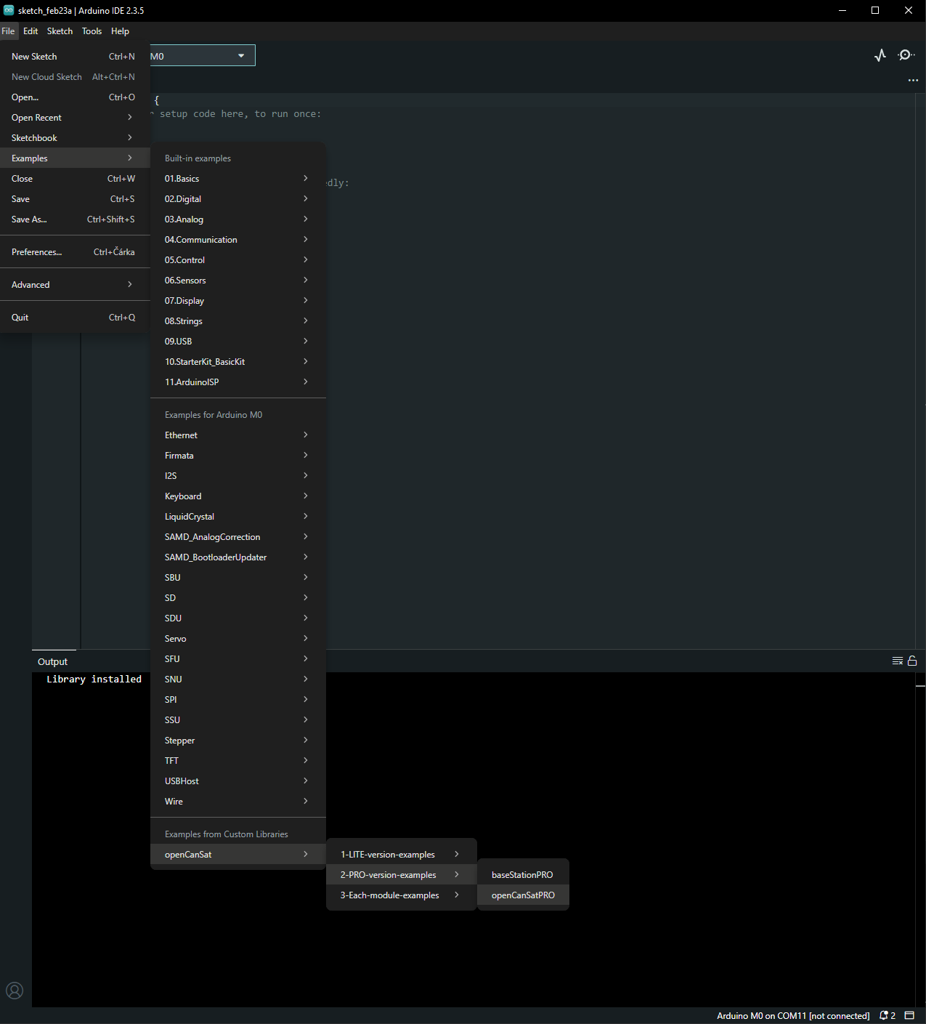Expand 01.Basics examples

coord(238,179)
